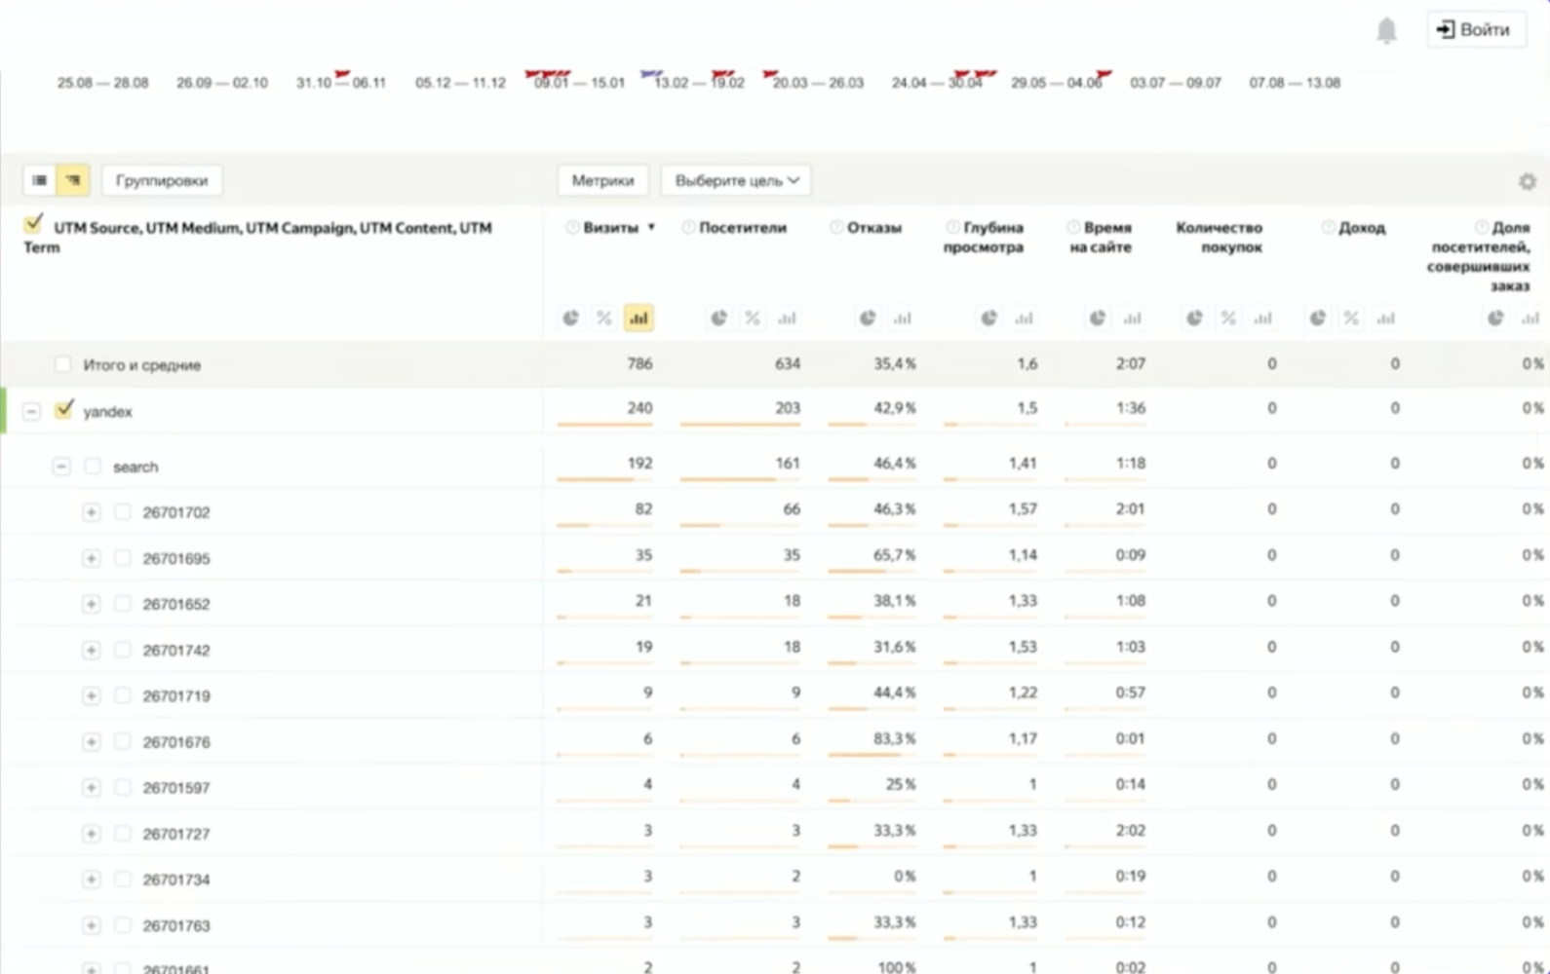Show pie chart for Визиты column
Viewport: 1550px width, 974px height.
[570, 318]
